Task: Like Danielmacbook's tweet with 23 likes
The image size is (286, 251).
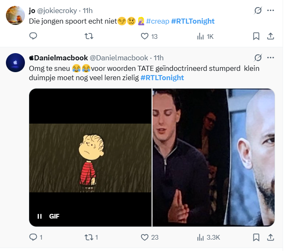Action: point(145,237)
